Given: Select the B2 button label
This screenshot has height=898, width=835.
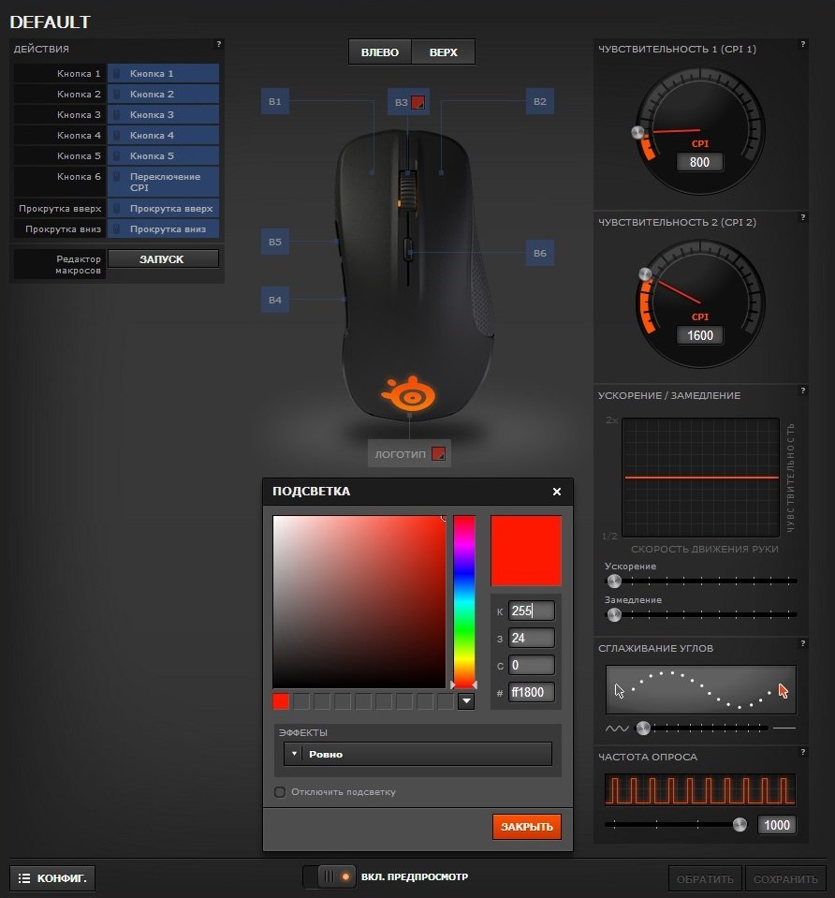Looking at the screenshot, I should click(539, 101).
